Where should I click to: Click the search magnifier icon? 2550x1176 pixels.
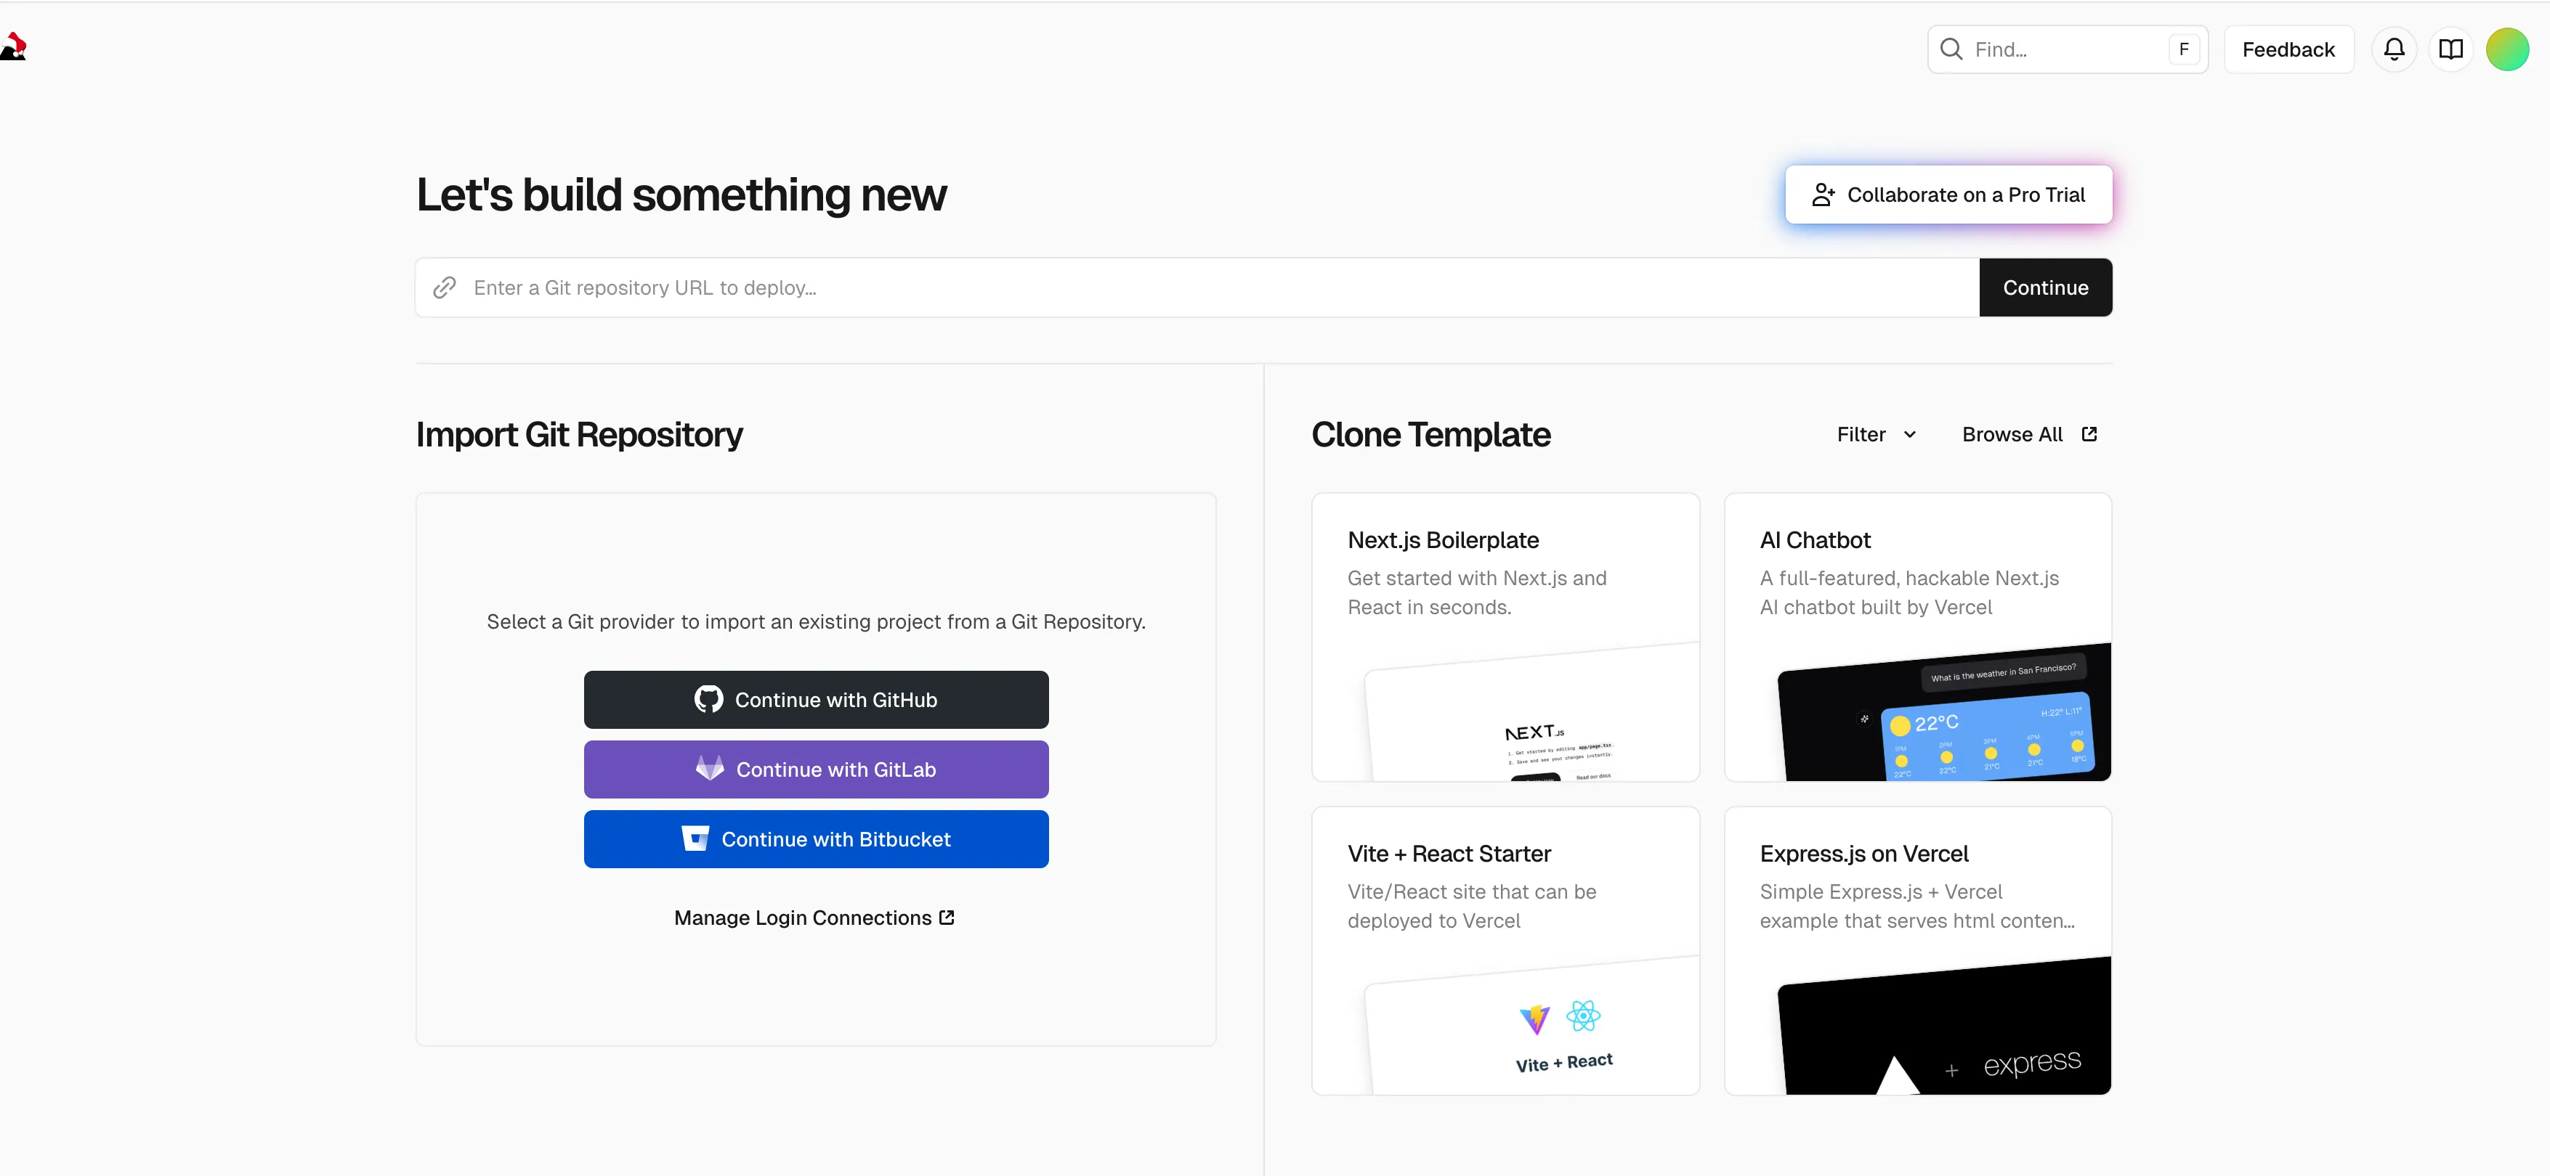(1951, 49)
